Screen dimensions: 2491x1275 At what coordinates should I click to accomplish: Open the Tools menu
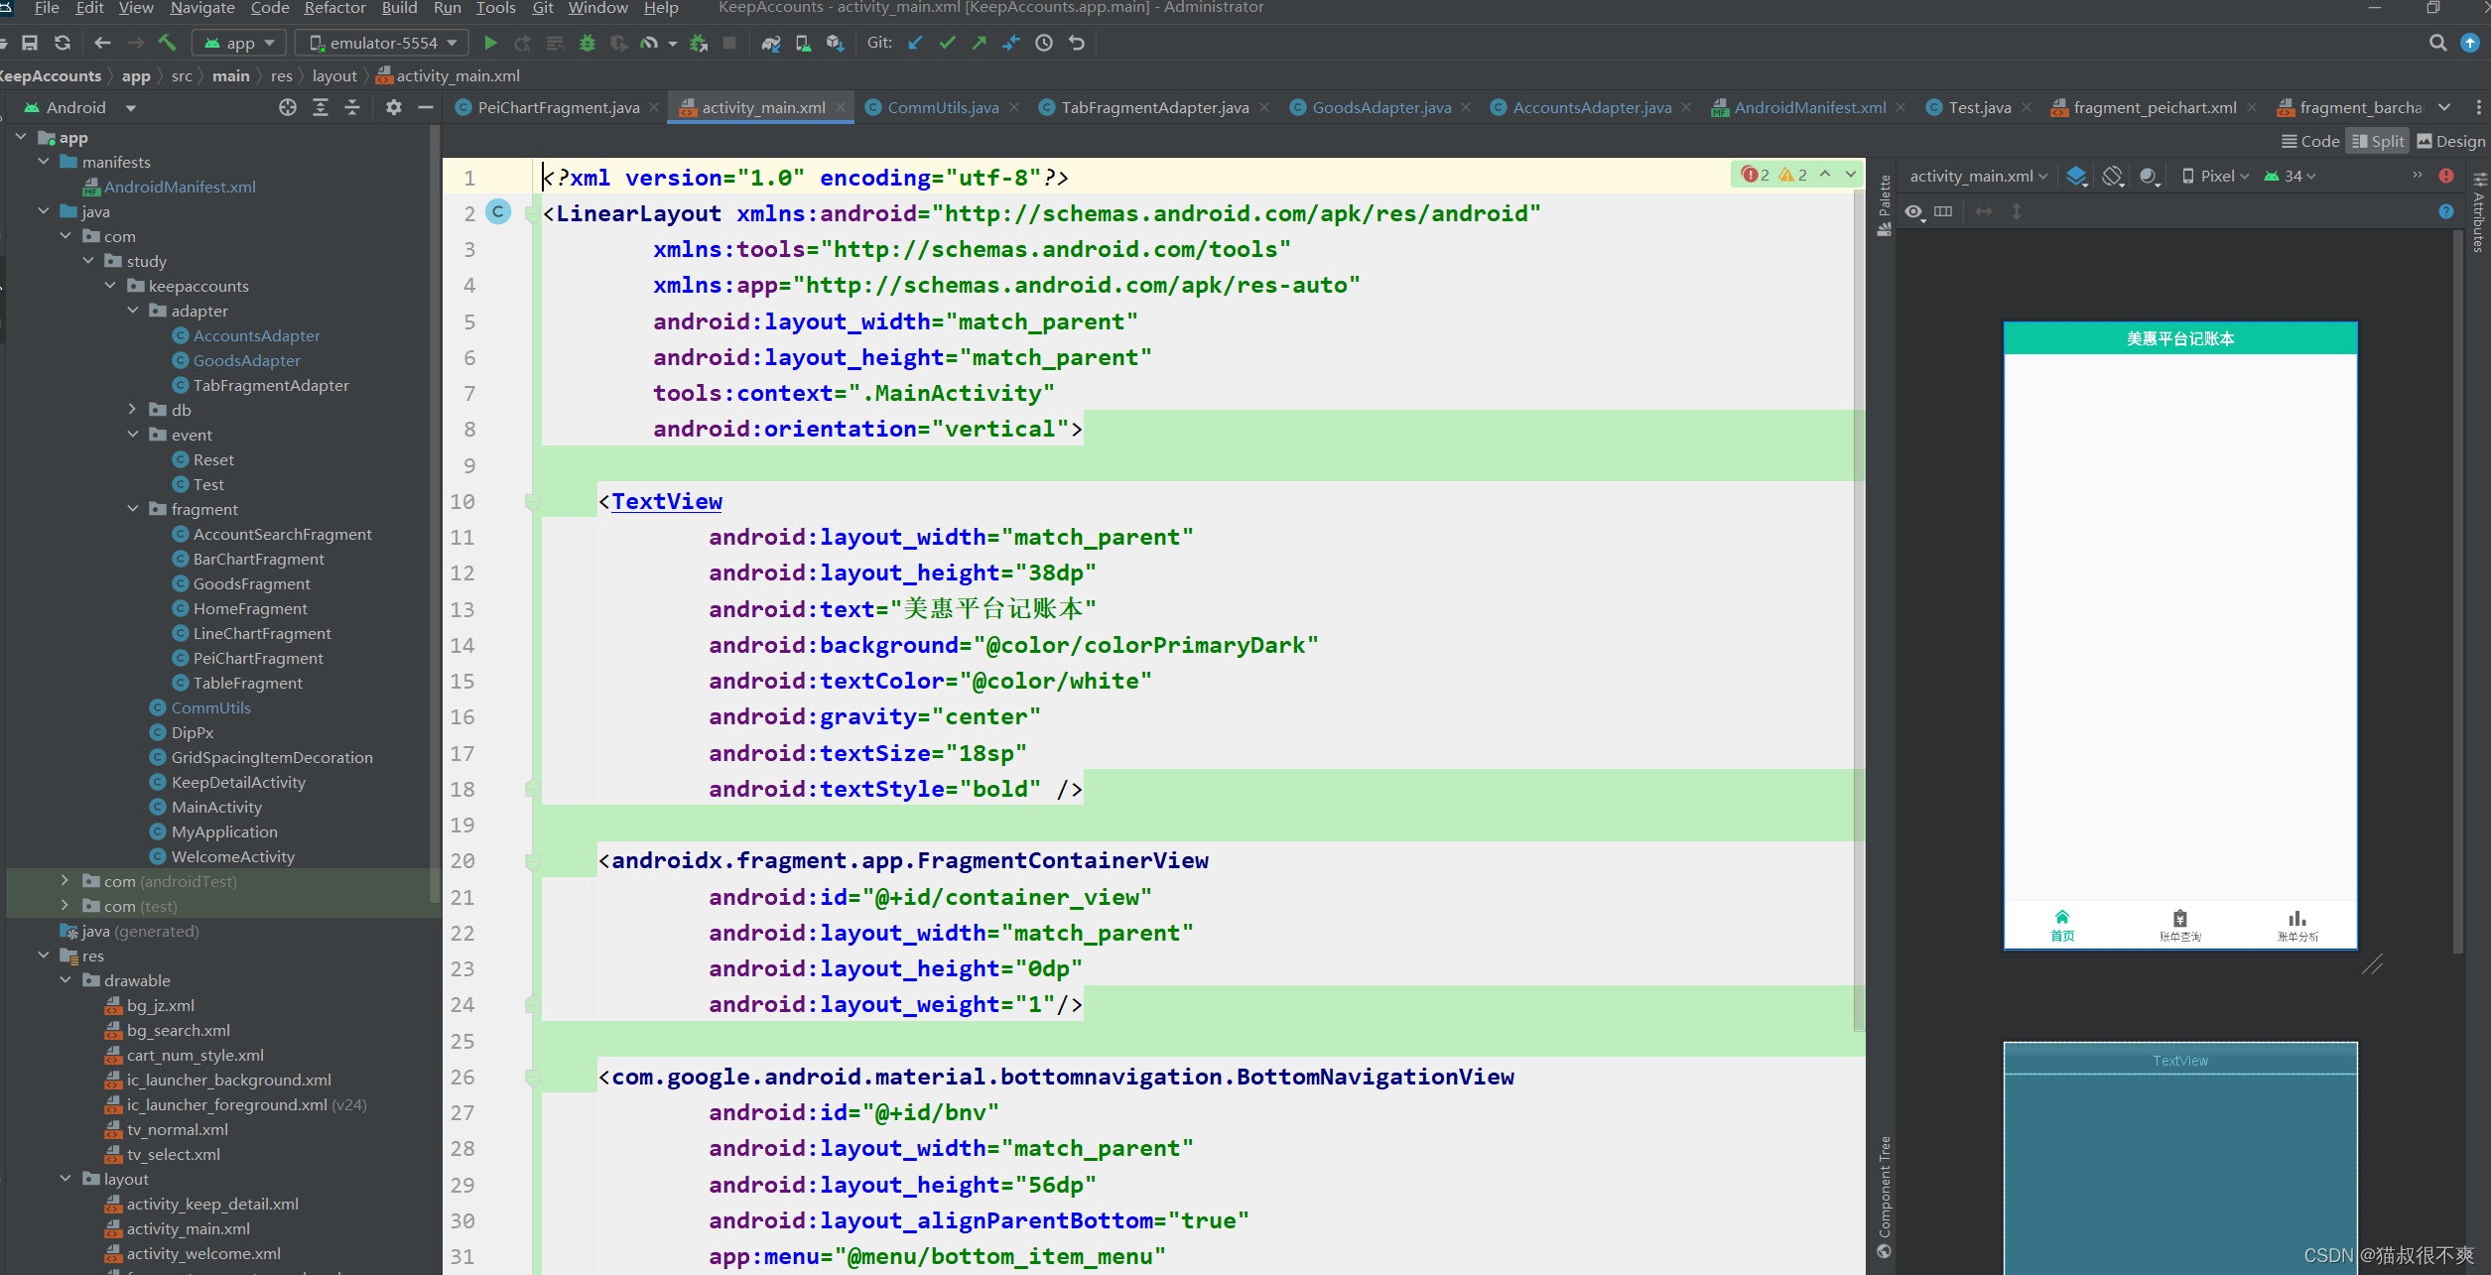(495, 8)
